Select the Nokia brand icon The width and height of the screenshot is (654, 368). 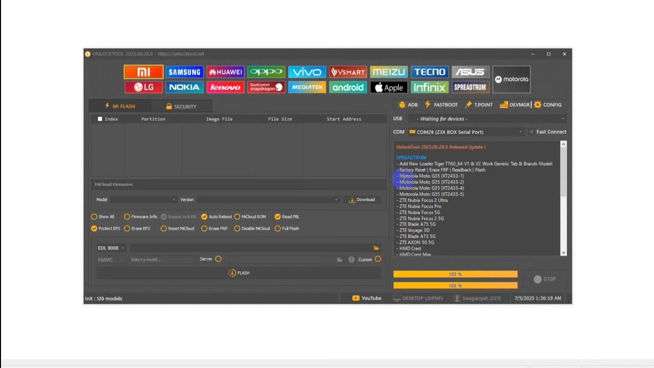point(184,87)
